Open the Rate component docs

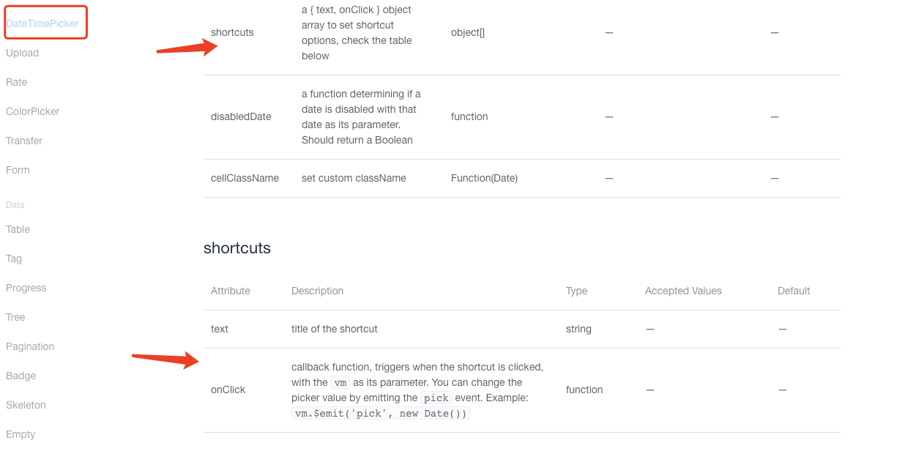pos(16,82)
